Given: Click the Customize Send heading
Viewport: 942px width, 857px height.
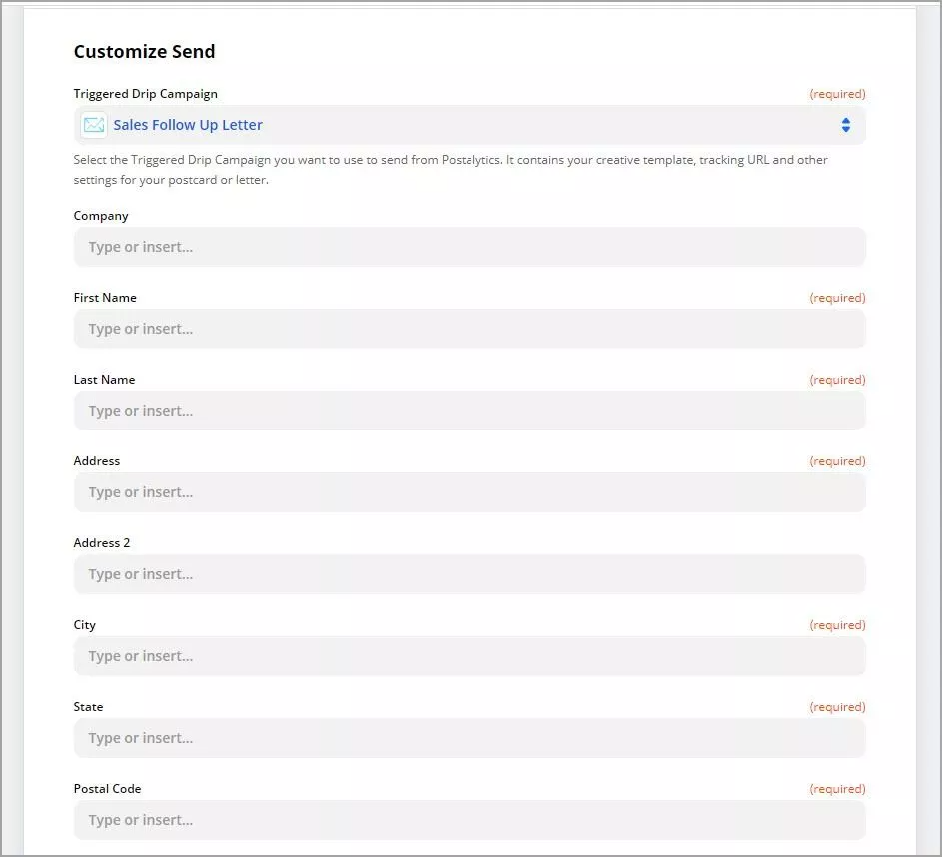Looking at the screenshot, I should click(144, 52).
